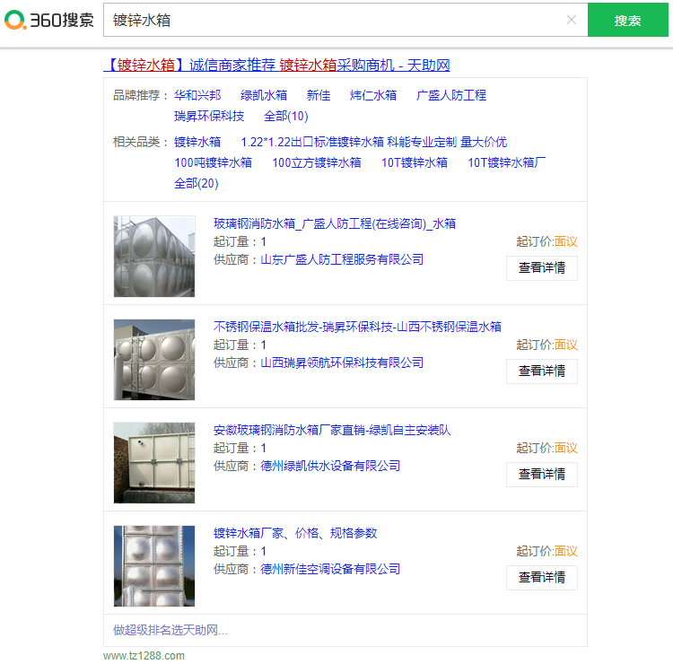Viewport: 673px width, 664px height.
Task: Click 查看详情 for 镀锌水箱厂家 listing
Action: 541,578
